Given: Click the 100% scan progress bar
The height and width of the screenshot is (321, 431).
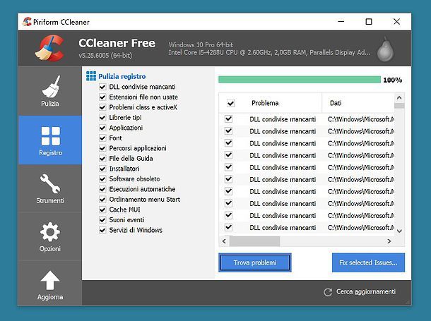Looking at the screenshot, I should [300, 80].
